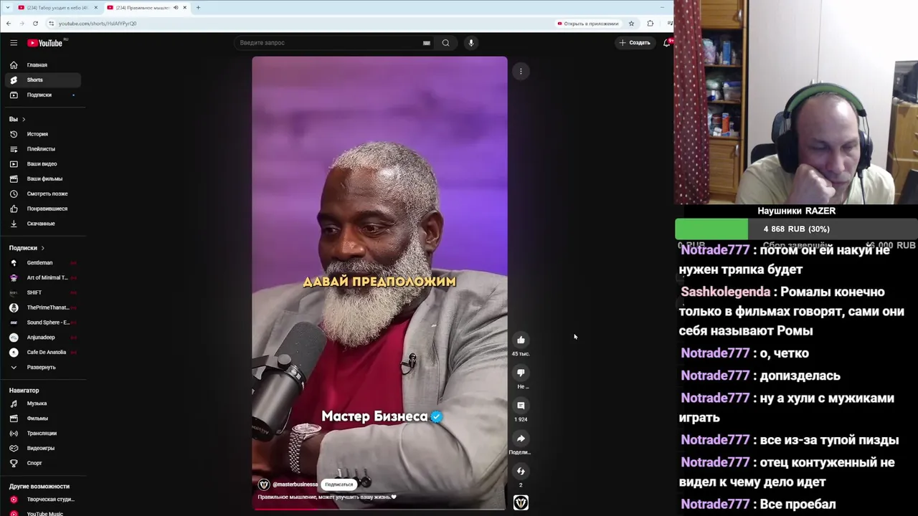Open Ваши фильмы in sidebar

43,179
